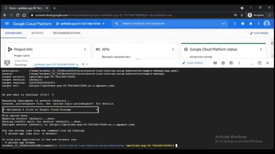Go back in browser history
Image resolution: width=275 pixels, height=154 pixels.
(x=5, y=15)
